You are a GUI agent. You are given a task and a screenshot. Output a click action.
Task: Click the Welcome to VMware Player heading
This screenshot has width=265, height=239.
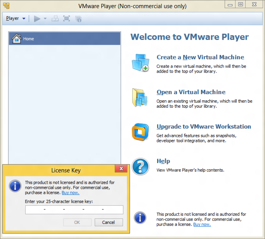click(x=190, y=37)
